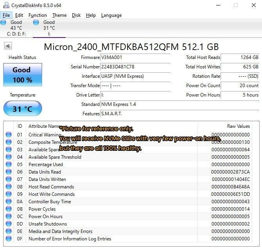Image resolution: width=262 pixels, height=249 pixels.
Task: Open the Theme menu
Action: (59, 15)
